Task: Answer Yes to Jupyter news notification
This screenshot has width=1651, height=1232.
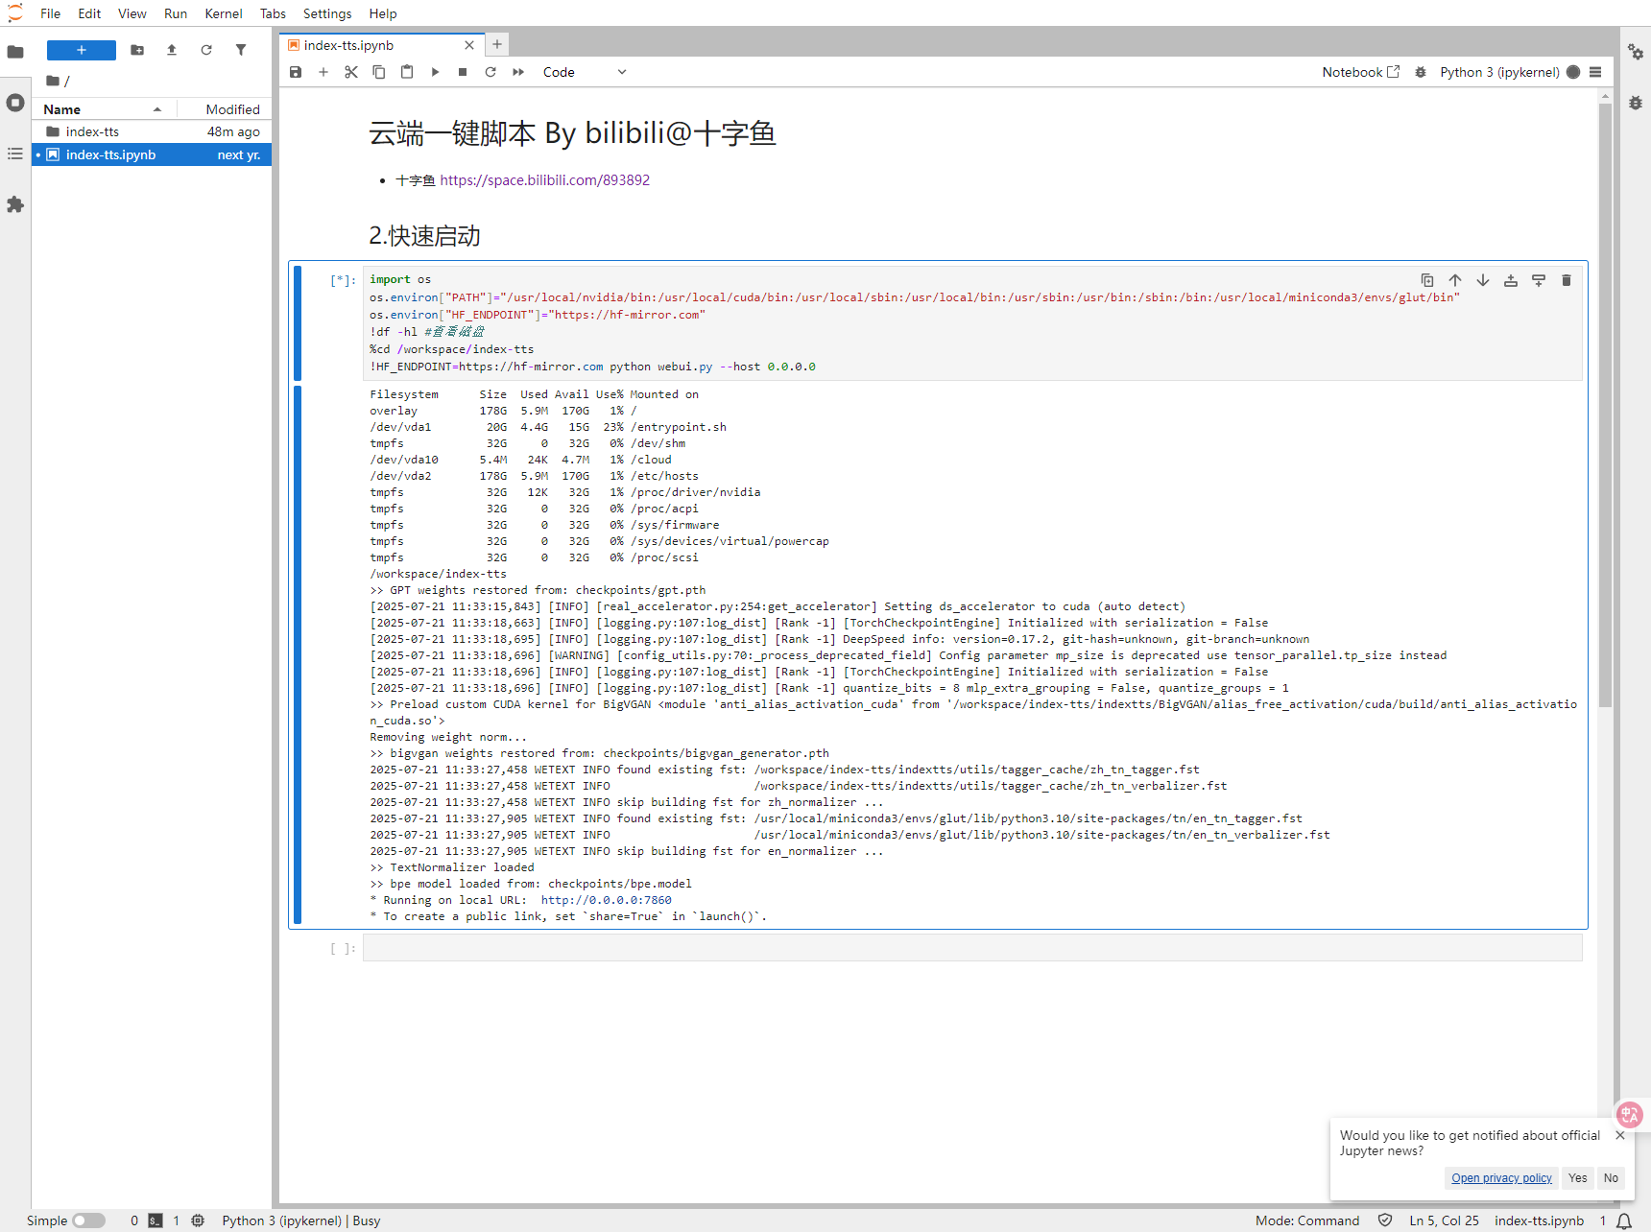Action: tap(1578, 1178)
